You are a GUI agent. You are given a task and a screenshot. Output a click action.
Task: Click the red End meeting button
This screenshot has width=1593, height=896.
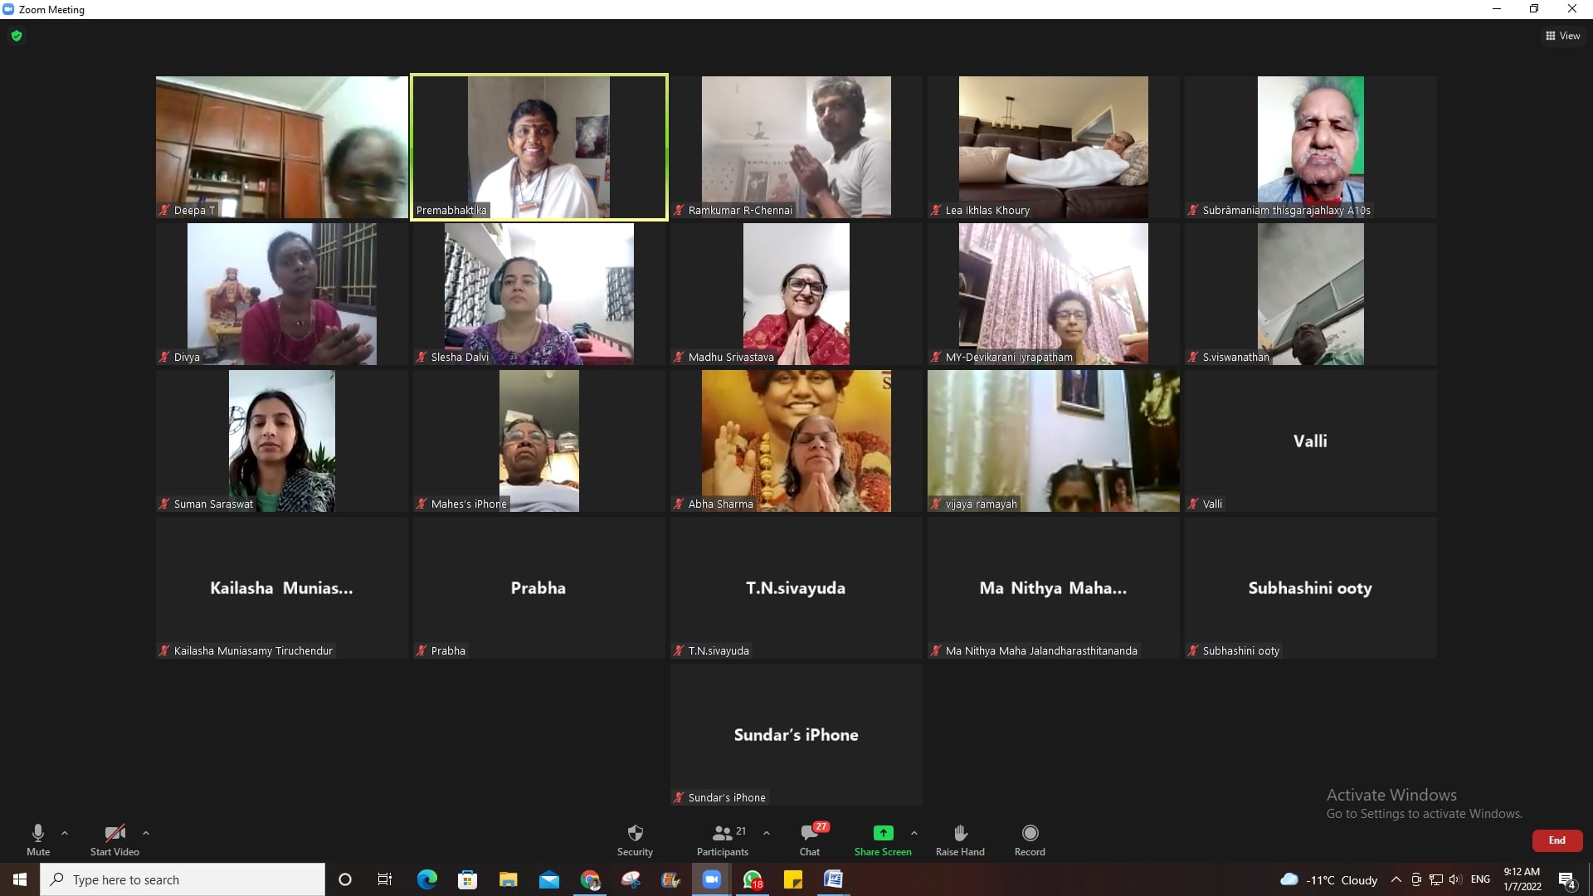tap(1556, 840)
